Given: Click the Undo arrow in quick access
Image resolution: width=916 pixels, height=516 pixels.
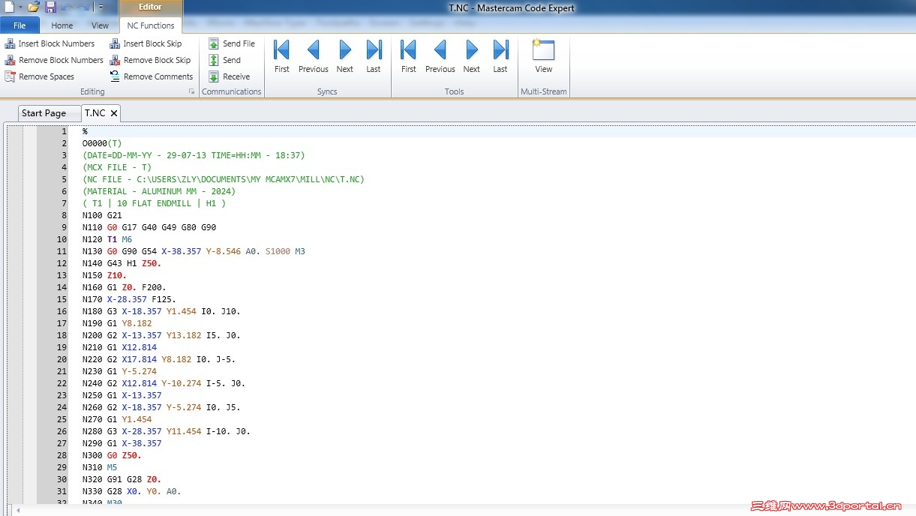Looking at the screenshot, I should click(65, 7).
